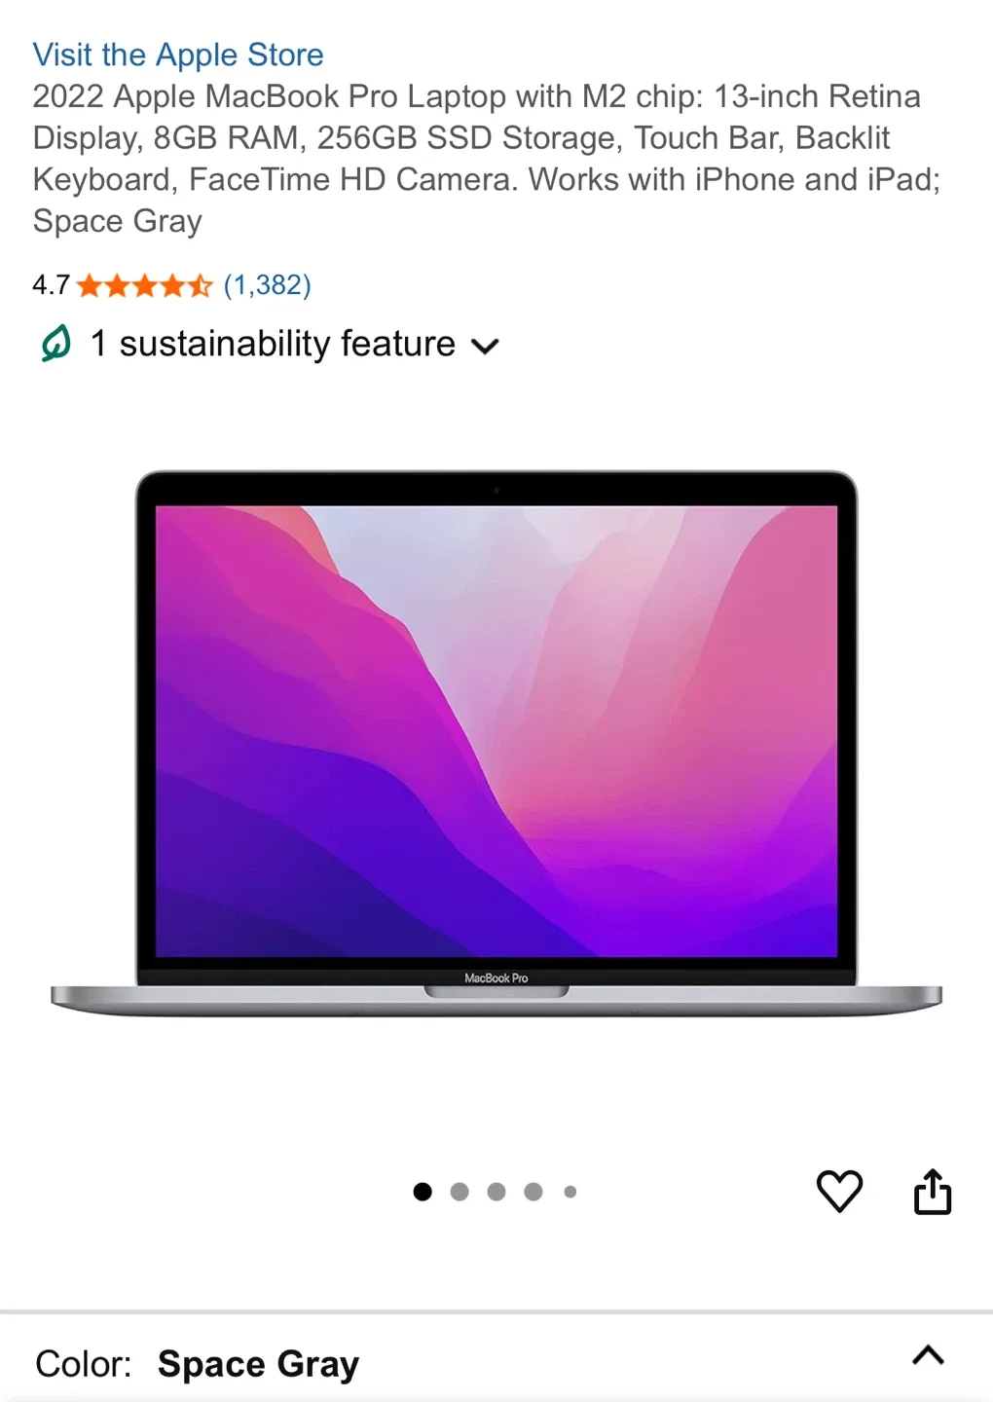Select the small fifth carousel dot
This screenshot has height=1402, width=993.
click(x=570, y=1192)
